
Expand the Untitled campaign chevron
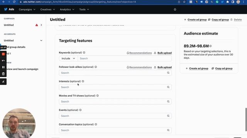(x=41, y=25)
